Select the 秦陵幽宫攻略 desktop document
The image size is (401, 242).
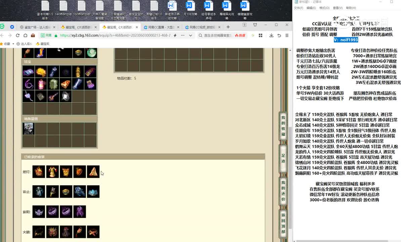245,10
